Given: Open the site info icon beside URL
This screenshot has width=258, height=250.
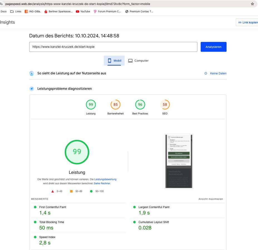Looking at the screenshot, I should (3, 4).
